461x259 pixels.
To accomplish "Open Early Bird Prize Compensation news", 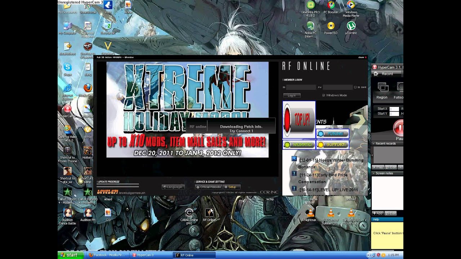I will [323, 178].
